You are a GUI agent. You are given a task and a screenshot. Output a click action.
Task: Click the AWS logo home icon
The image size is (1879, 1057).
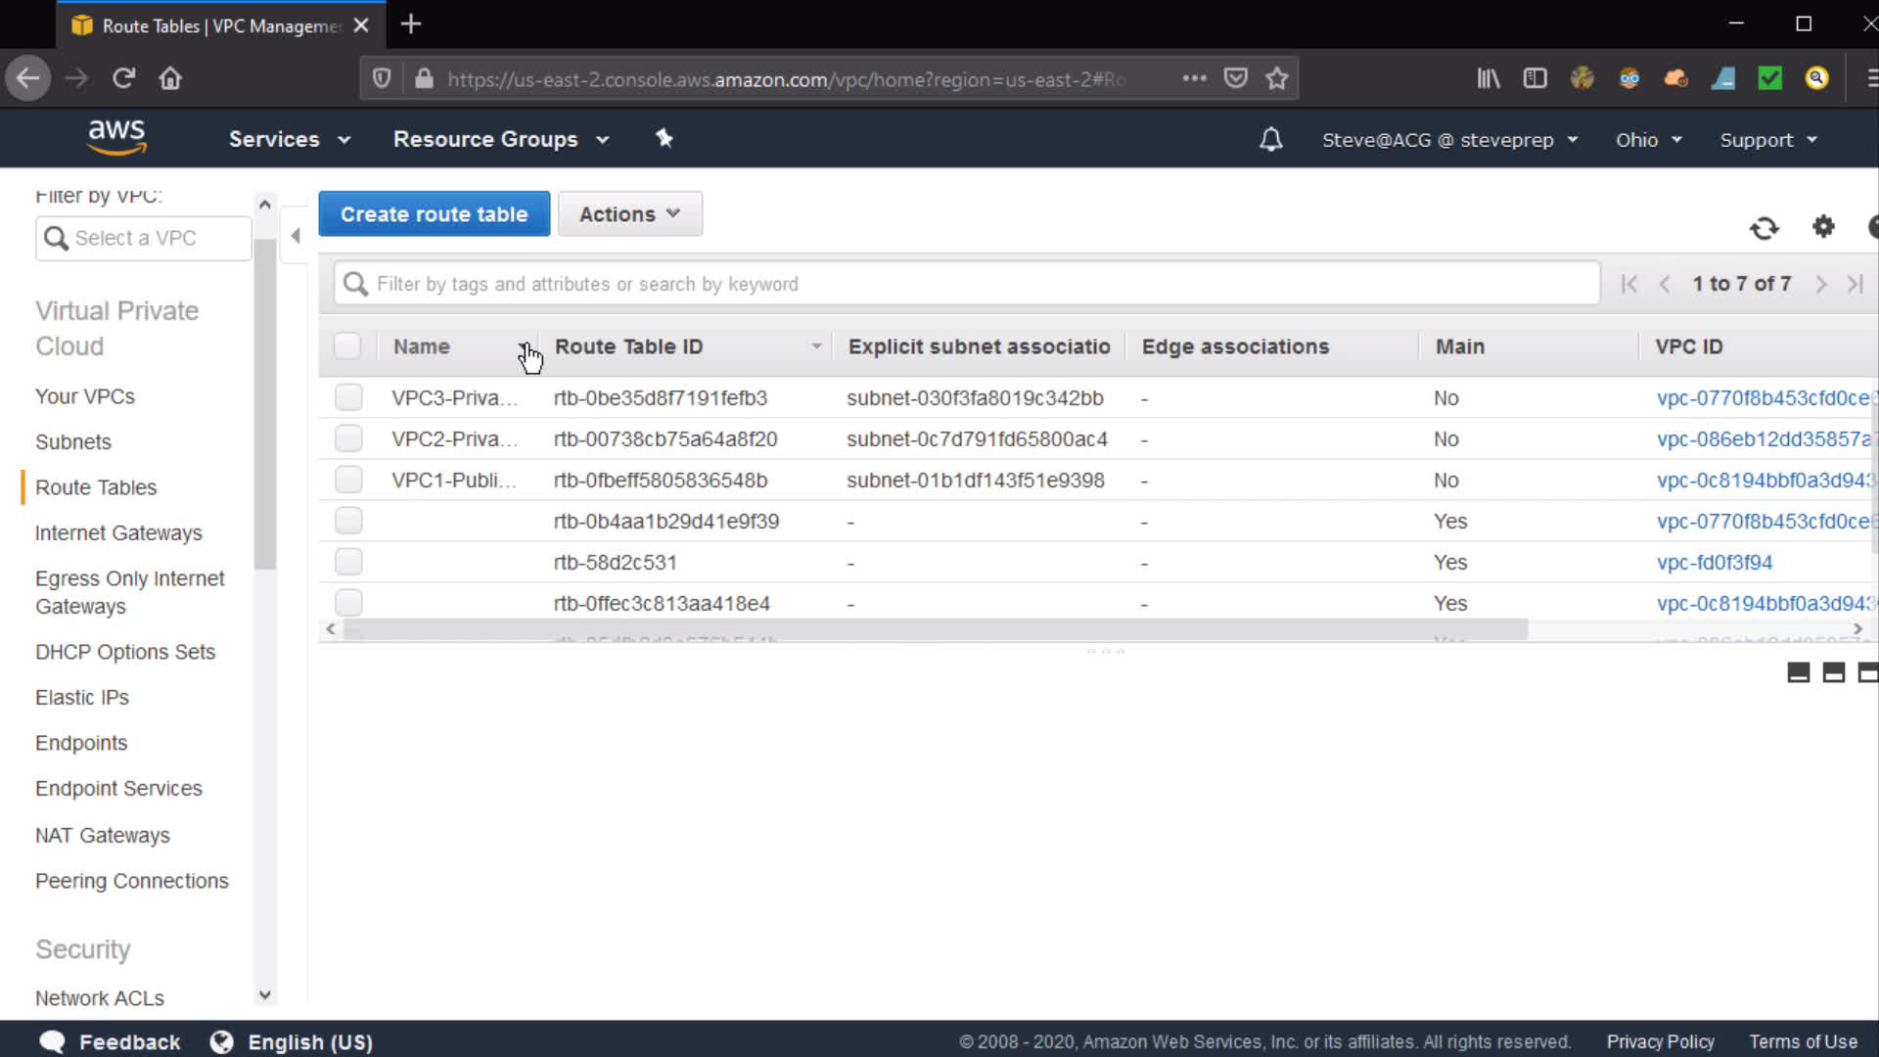tap(116, 138)
